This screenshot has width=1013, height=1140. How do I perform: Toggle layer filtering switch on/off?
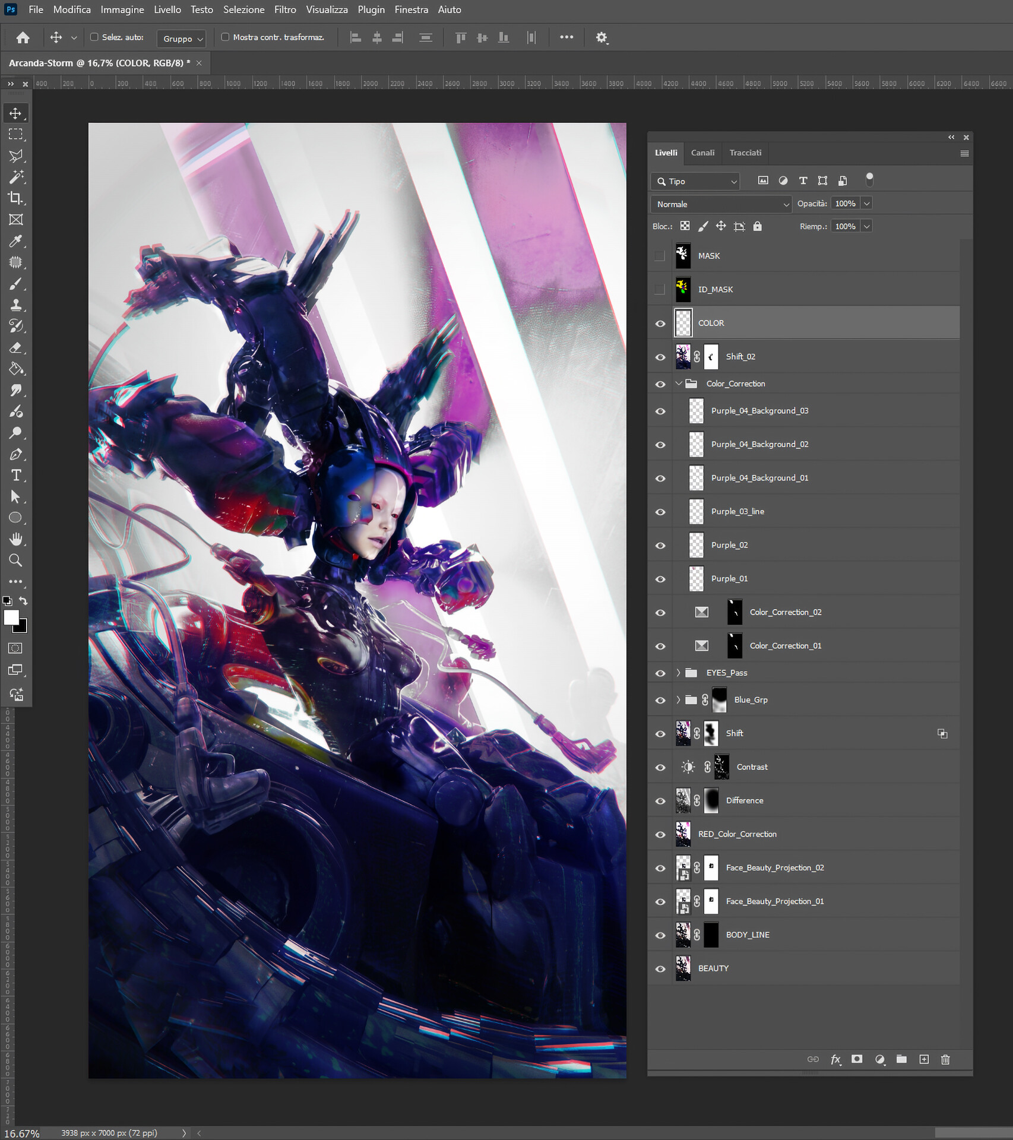pos(869,179)
